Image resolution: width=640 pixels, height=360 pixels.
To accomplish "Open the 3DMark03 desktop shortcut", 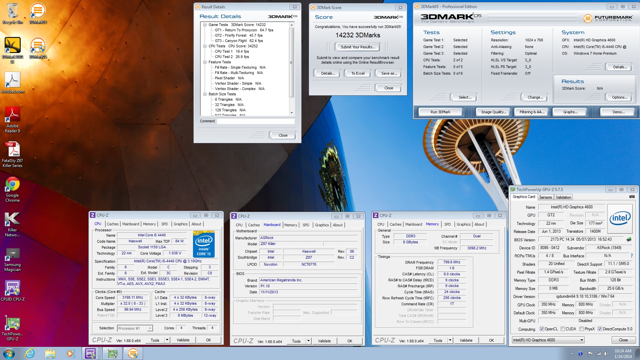I will coord(38,13).
